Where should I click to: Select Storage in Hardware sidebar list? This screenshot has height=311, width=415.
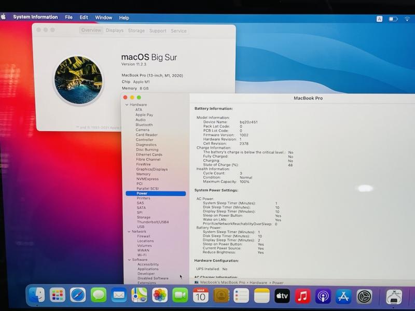coord(144,217)
